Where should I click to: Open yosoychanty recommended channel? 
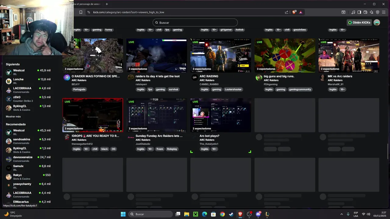pos(28,186)
